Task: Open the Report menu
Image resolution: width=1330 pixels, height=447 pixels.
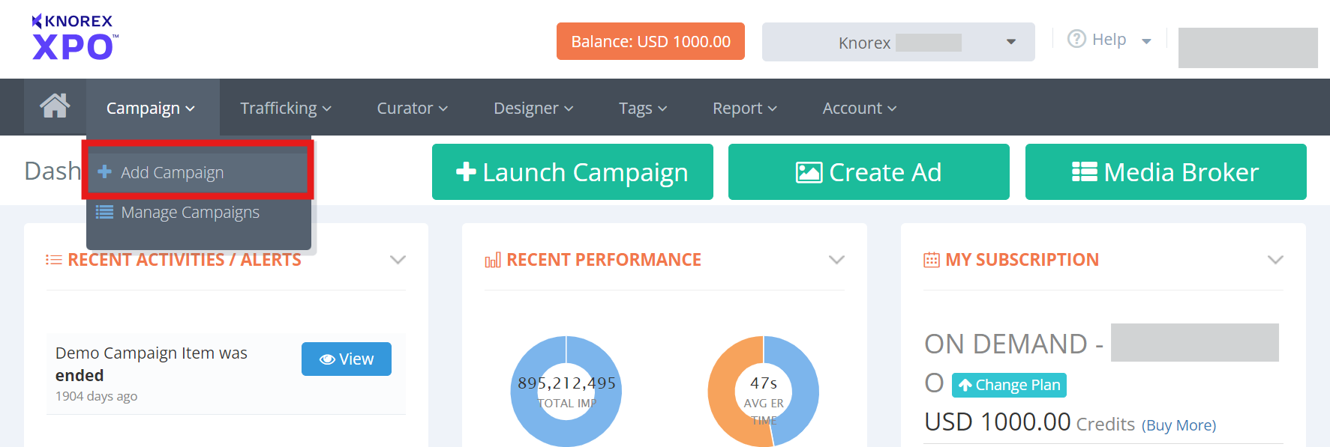Action: pyautogui.click(x=744, y=109)
